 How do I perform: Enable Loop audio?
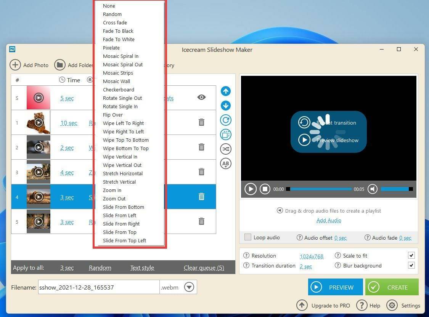point(247,237)
